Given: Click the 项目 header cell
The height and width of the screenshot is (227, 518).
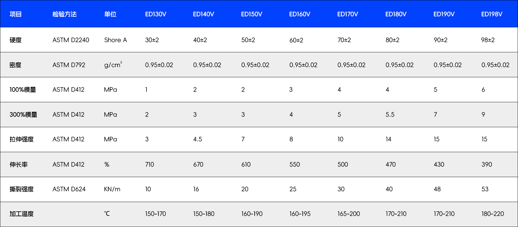Looking at the screenshot, I should coord(15,14).
